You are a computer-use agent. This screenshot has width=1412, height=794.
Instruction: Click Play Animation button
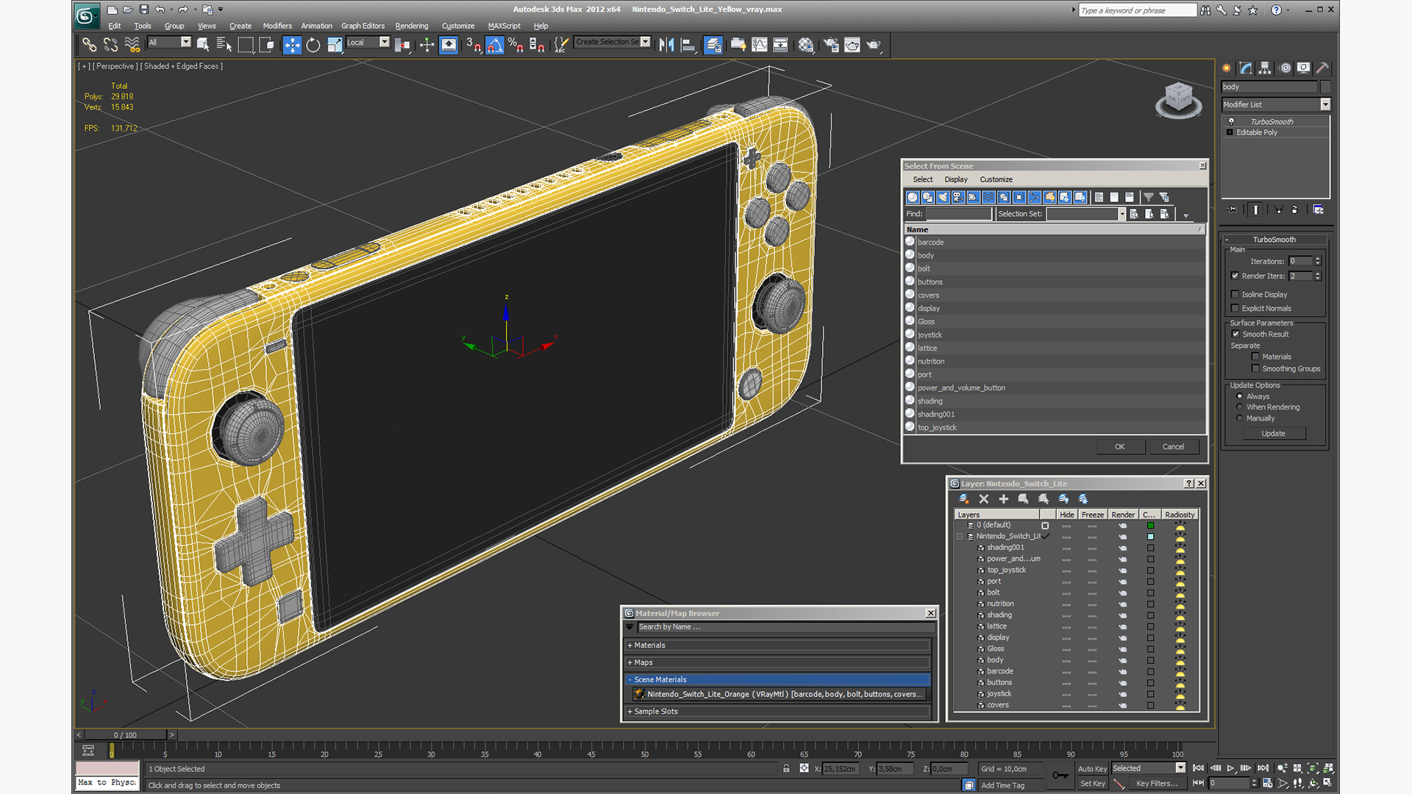tap(1230, 768)
